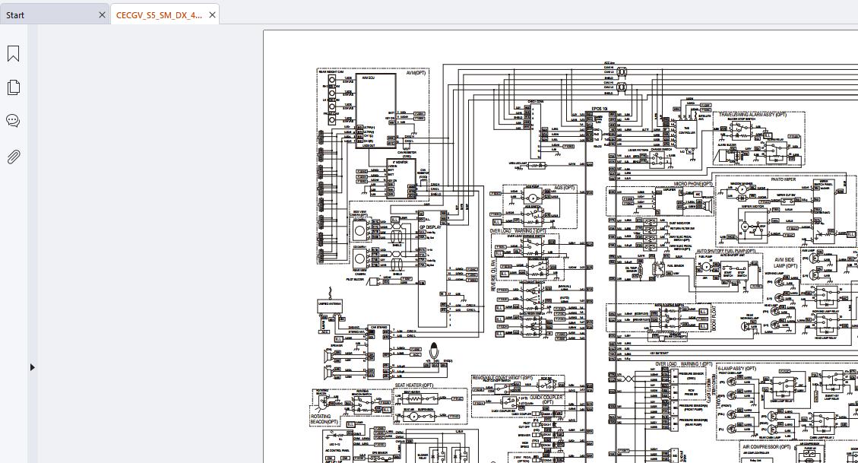Click the GP DISPLAY label

430,227
